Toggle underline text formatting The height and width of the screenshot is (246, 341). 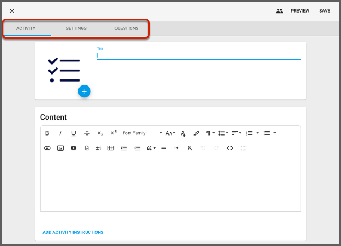point(74,133)
